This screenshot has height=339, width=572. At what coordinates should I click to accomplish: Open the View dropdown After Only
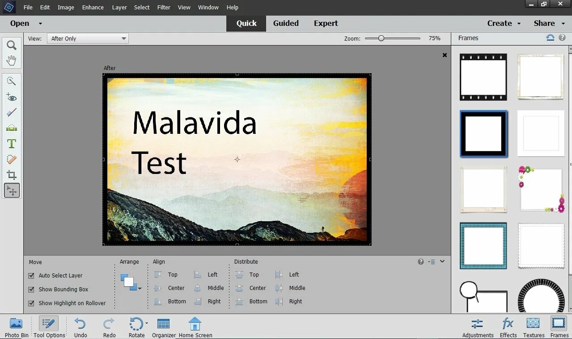click(x=88, y=38)
